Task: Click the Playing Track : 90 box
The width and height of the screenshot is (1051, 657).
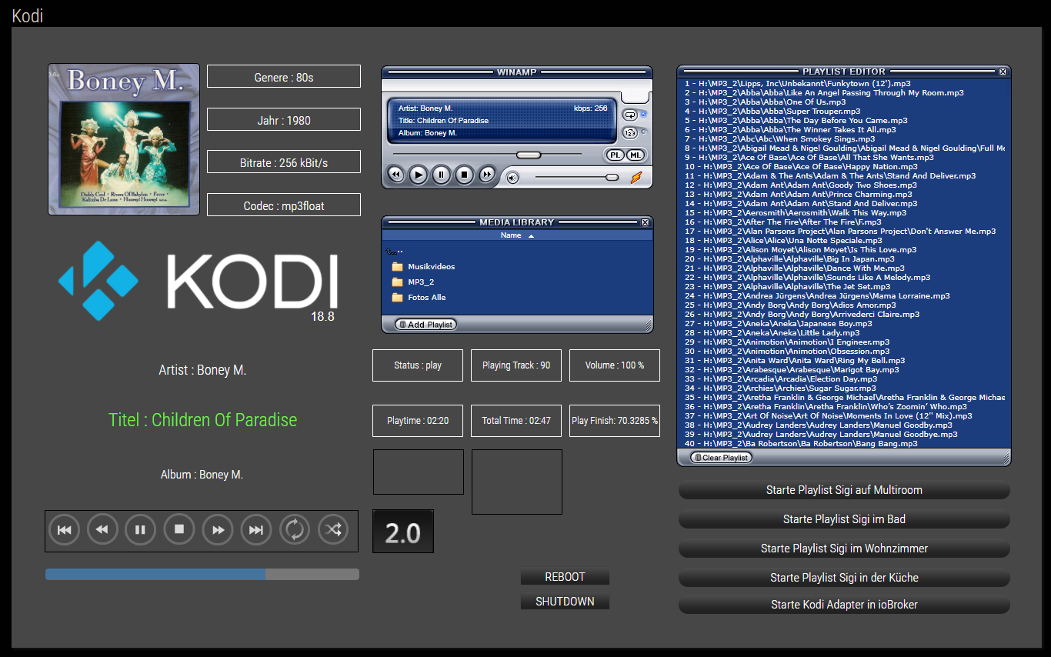Action: [516, 365]
